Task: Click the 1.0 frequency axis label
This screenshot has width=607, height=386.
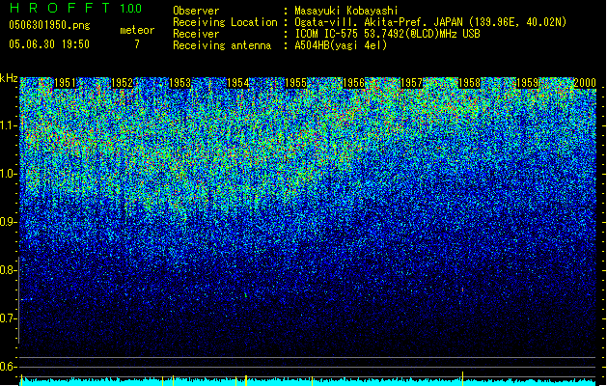Action: click(9, 174)
